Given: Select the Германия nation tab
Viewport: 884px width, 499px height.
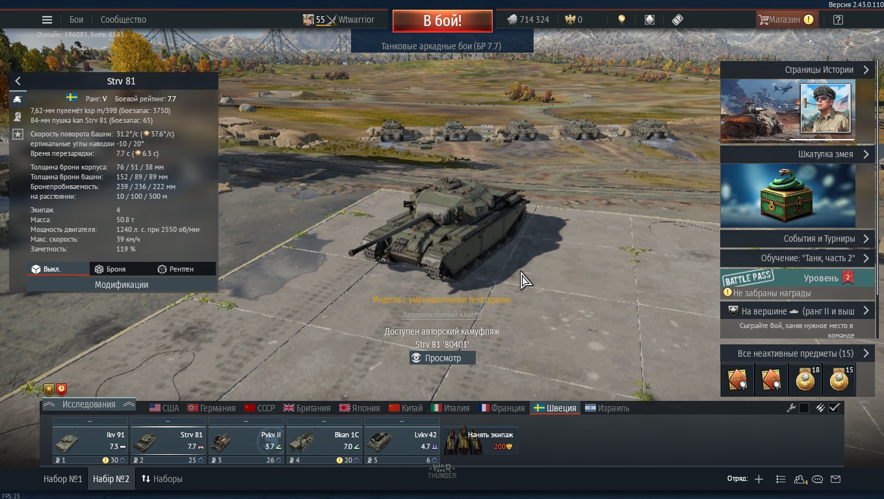Looking at the screenshot, I should click(x=211, y=408).
